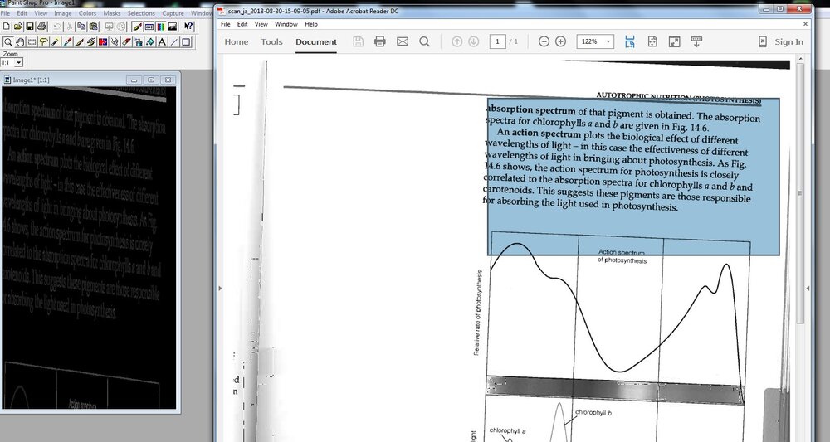Open Paint Shop Pro Selections menu
The height and width of the screenshot is (442, 830).
141,13
